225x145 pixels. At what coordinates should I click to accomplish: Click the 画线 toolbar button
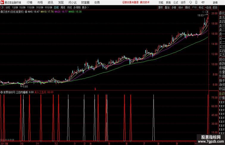click(x=187, y=7)
